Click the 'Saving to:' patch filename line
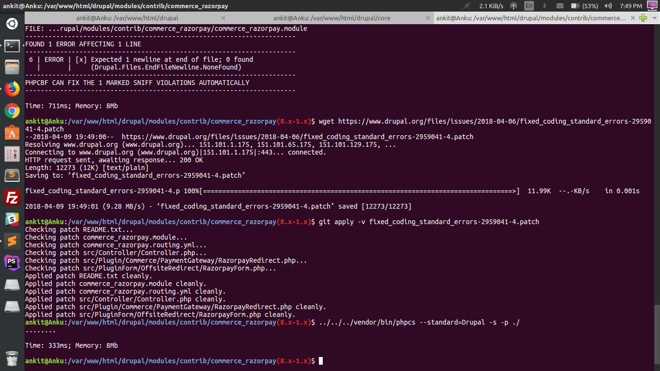 pyautogui.click(x=135, y=175)
